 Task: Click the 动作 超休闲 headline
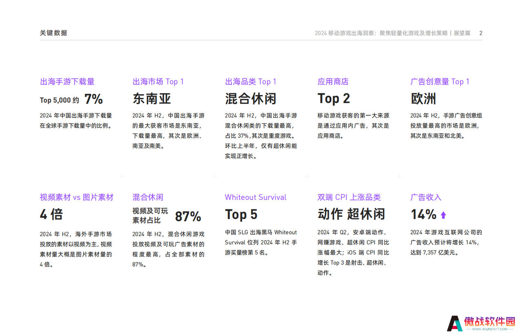point(351,215)
